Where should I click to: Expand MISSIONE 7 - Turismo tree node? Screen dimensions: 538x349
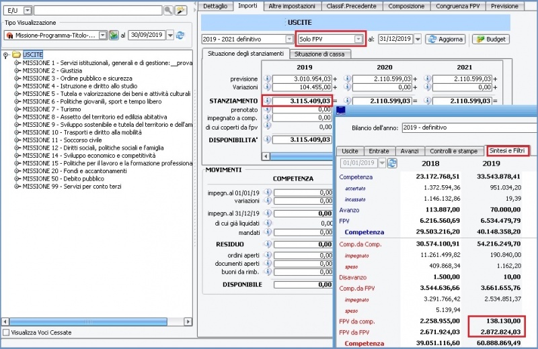coord(17,109)
